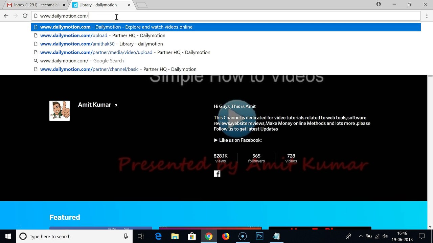Open Microsoft Store from the taskbar
The height and width of the screenshot is (243, 433).
pos(192,236)
